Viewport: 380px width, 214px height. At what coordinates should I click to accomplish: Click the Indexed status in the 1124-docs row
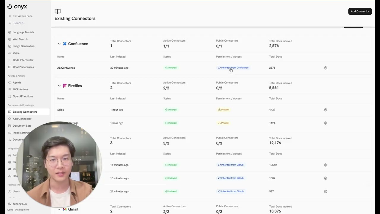(x=171, y=123)
